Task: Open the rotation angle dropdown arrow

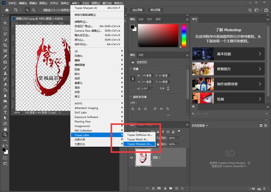Action: [x=152, y=88]
